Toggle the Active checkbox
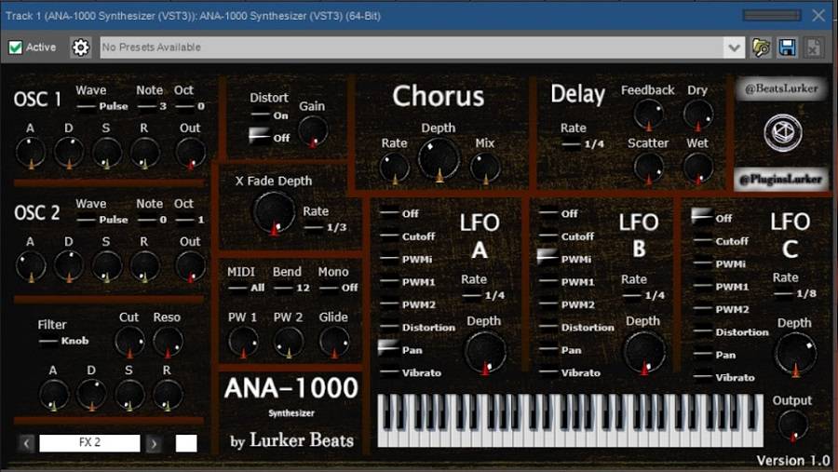 click(16, 47)
